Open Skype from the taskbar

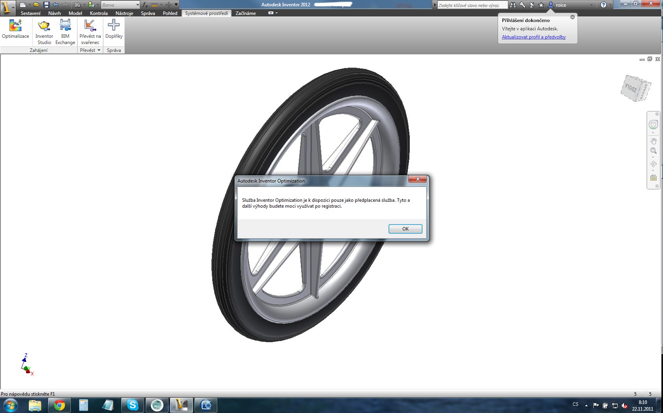(132, 405)
